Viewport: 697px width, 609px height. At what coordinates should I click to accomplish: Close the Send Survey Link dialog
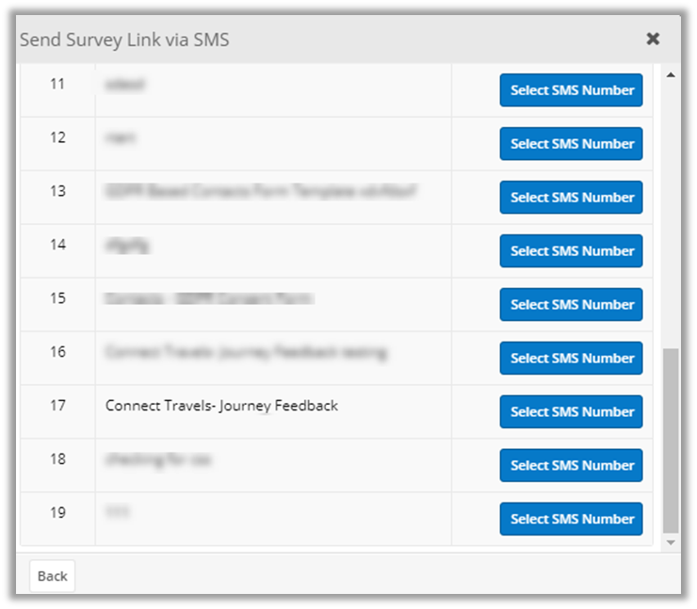pos(653,39)
